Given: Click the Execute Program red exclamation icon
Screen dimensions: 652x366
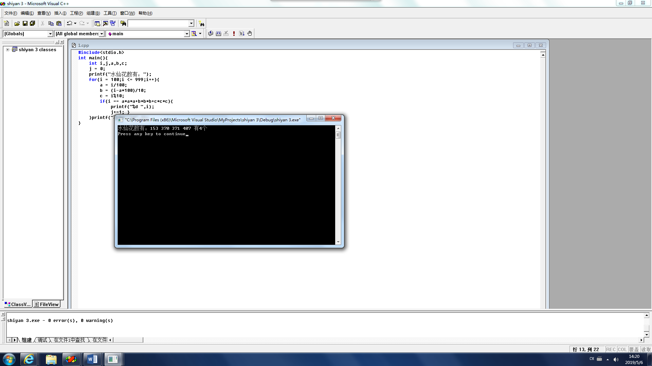Looking at the screenshot, I should point(234,34).
